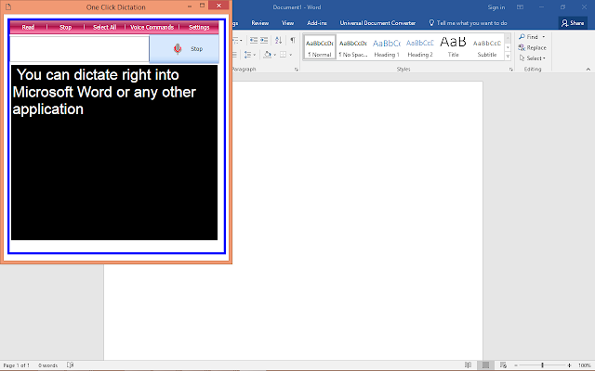Screen dimensions: 595x371
Task: Click the microphone Stop dictation button
Action: [x=184, y=49]
